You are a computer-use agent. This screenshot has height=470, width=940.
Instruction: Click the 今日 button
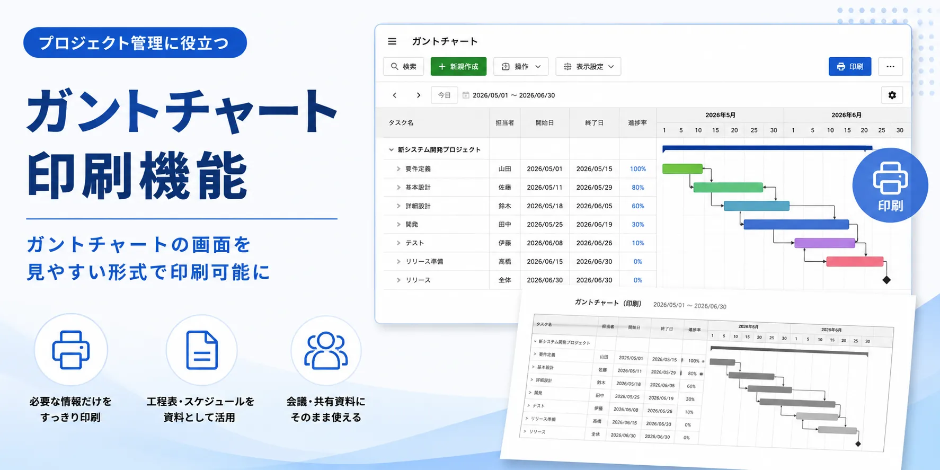(444, 95)
